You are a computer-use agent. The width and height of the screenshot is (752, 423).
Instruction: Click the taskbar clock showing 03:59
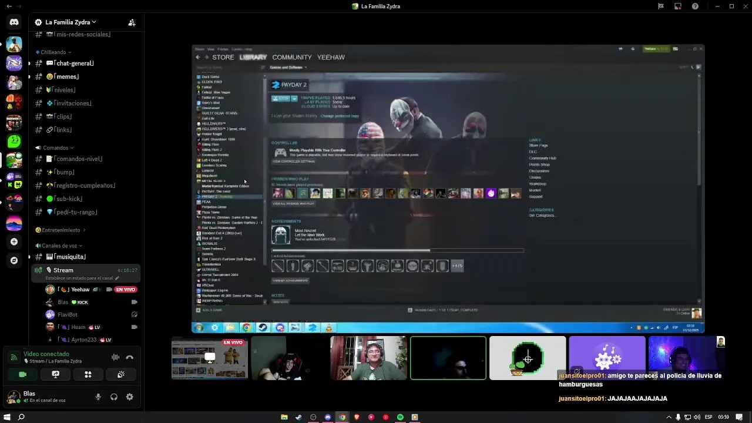point(723,417)
